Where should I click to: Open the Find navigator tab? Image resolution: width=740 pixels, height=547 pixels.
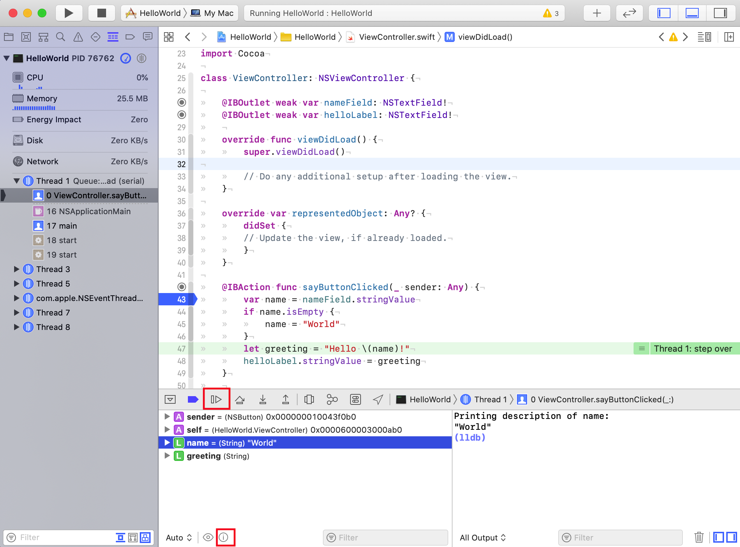click(x=61, y=37)
